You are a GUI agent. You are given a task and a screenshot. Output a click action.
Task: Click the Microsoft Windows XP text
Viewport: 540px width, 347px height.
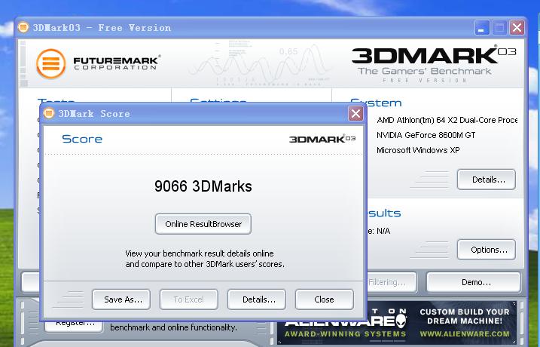418,150
